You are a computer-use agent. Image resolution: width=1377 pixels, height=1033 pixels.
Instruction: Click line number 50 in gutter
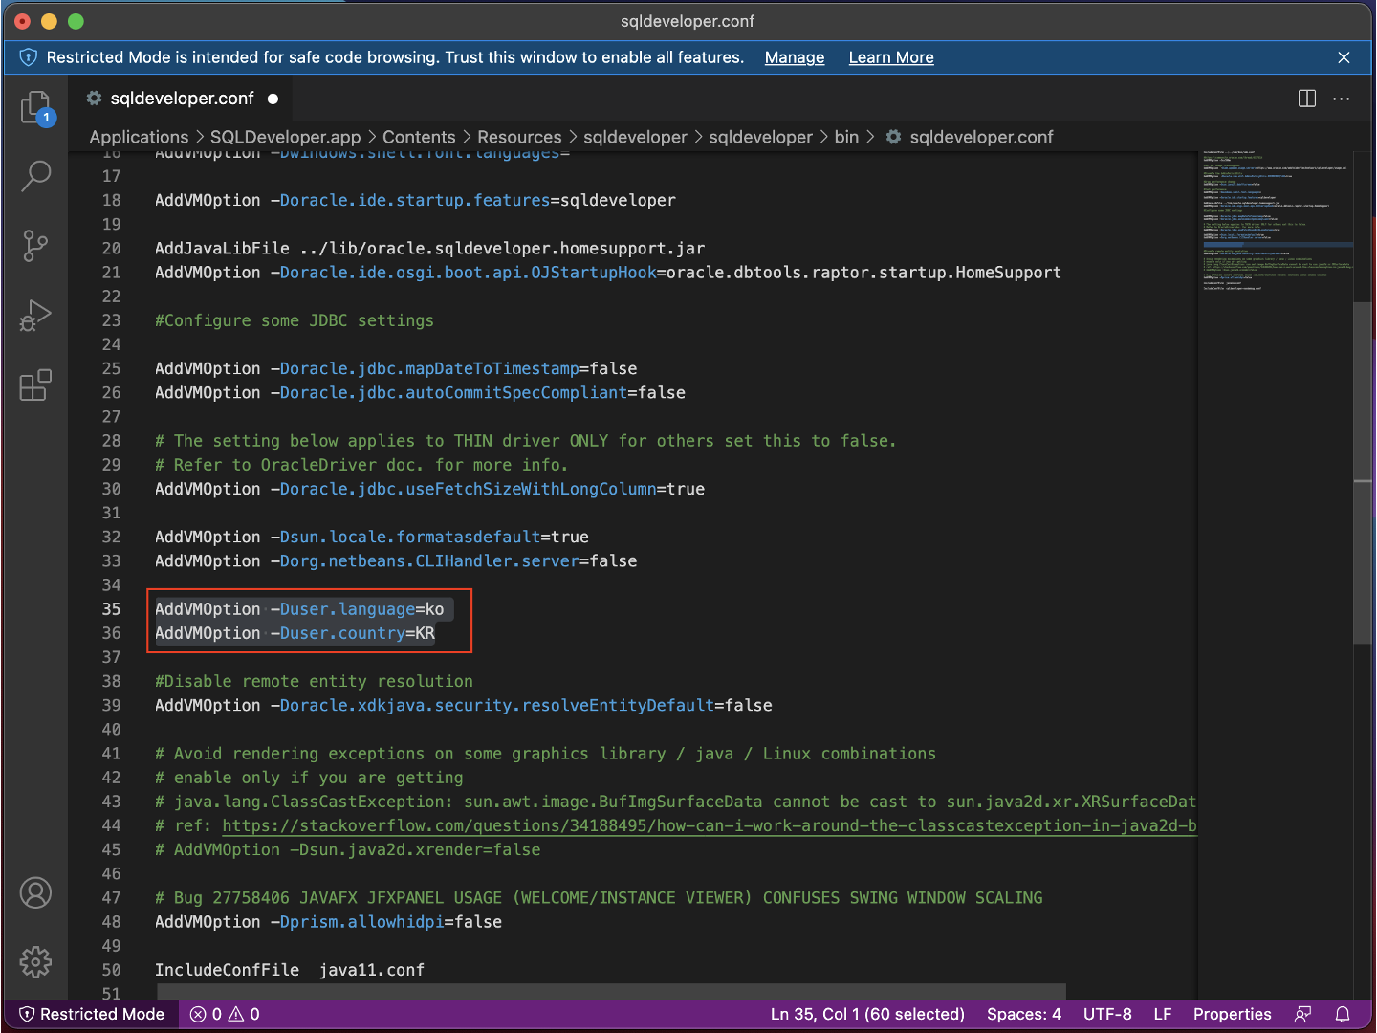[x=112, y=970]
